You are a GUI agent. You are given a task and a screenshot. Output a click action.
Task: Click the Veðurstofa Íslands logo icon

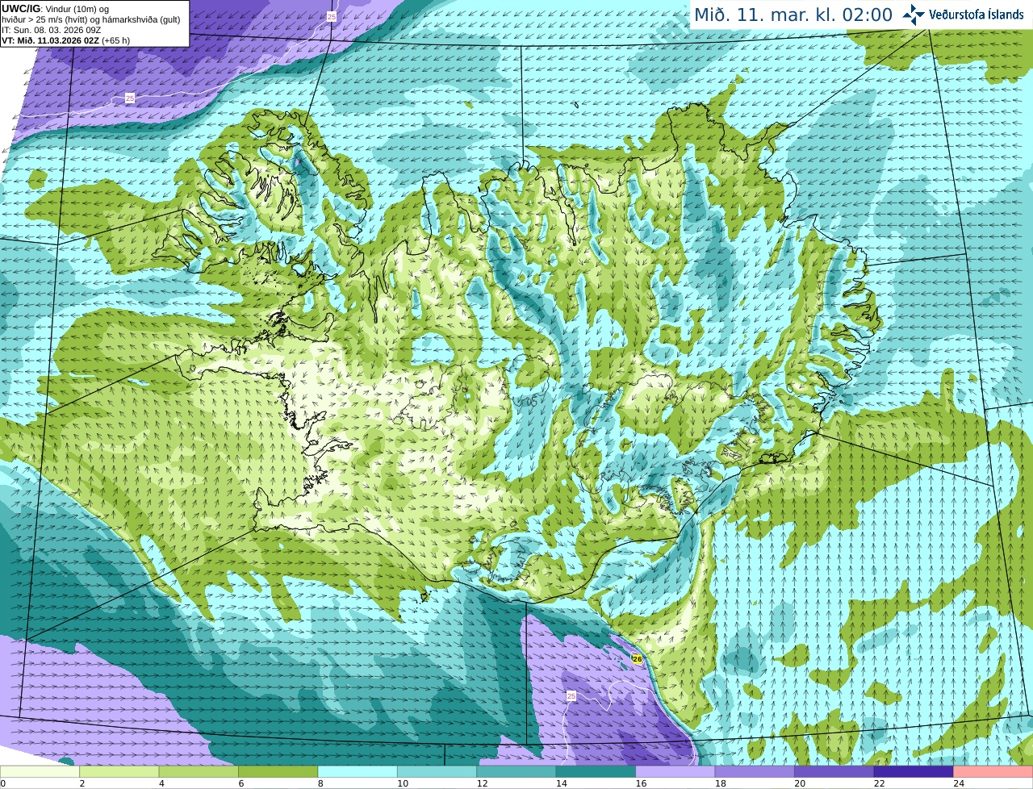pos(913,15)
